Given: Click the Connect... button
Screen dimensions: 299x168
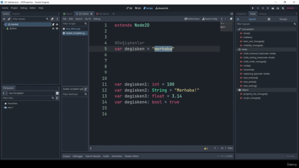Looking at the screenshot, I should tap(291, 156).
